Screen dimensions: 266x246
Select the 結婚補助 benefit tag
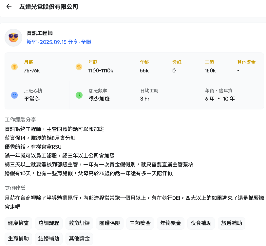point(49,238)
